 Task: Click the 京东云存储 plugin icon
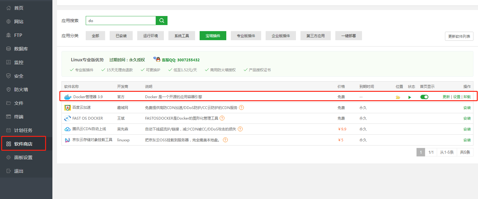click(x=68, y=140)
